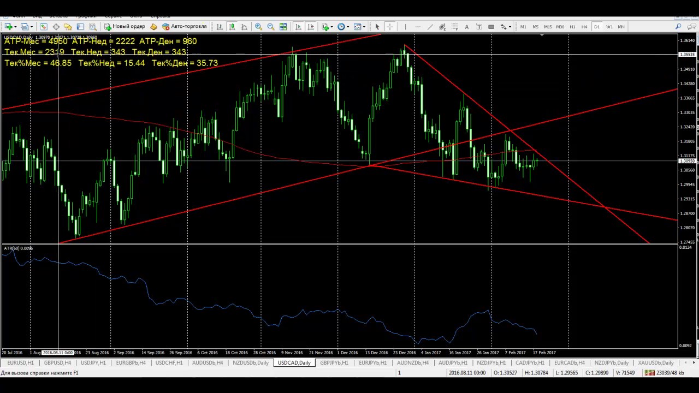Click the Новый ордер button
Screen dimensions: 699x393
pyautogui.click(x=125, y=26)
